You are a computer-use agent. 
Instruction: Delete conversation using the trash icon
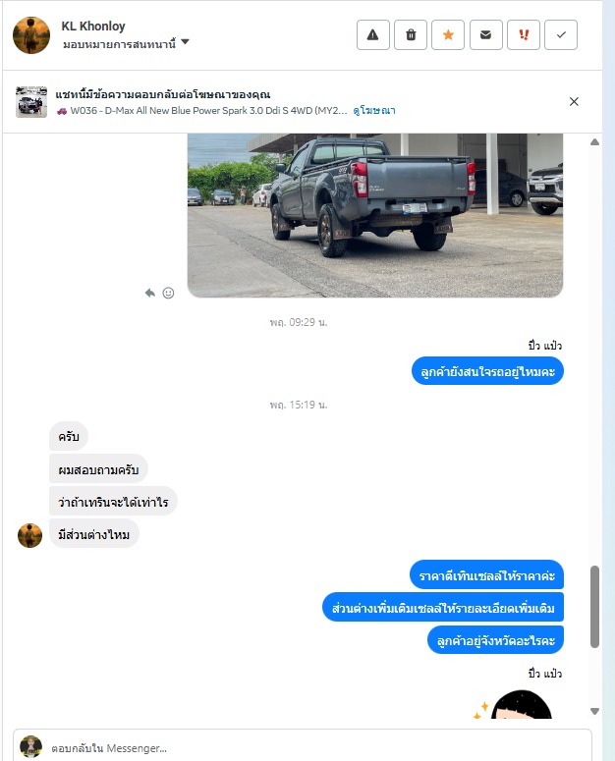click(411, 35)
